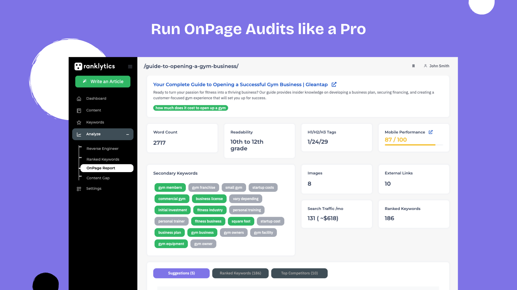Click the Top Competitors (10) tab
The image size is (517, 290).
(299, 273)
